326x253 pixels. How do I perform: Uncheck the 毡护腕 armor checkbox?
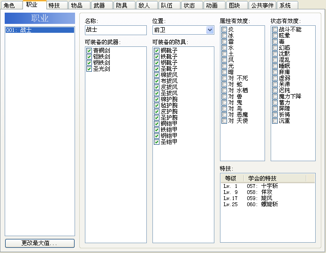click(x=157, y=105)
